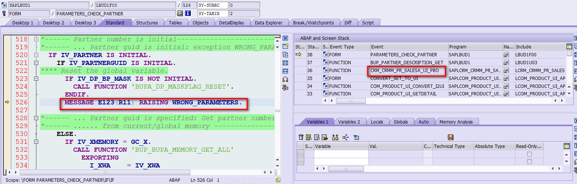Collapse the IF block at line 520
The width and height of the screenshot is (577, 184).
click(x=36, y=55)
